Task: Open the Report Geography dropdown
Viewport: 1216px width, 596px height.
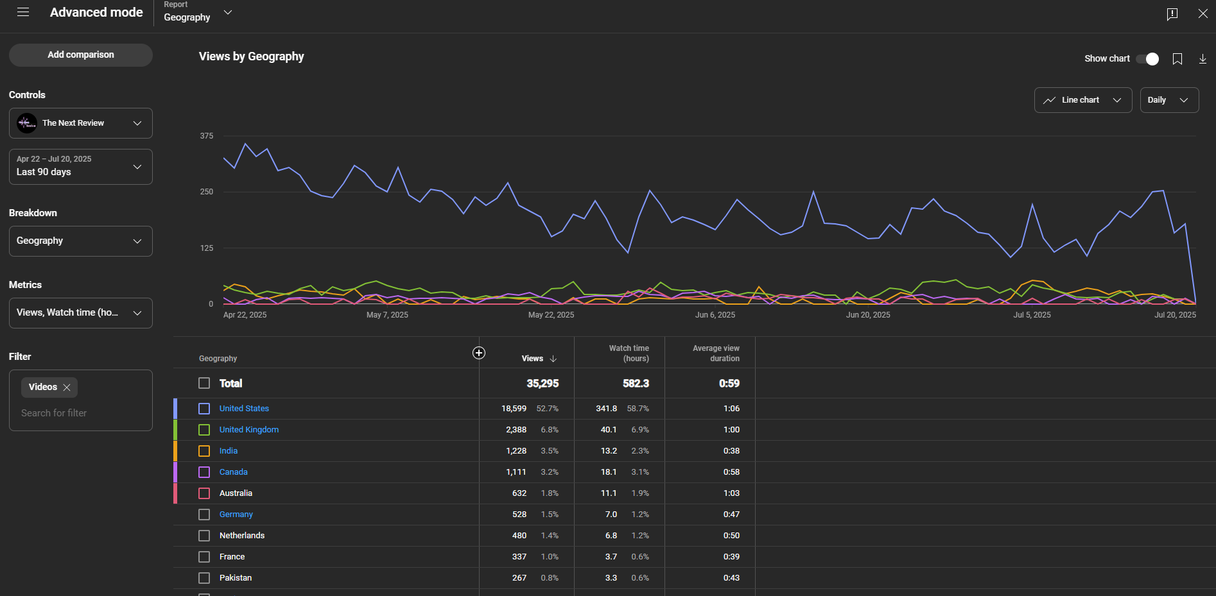Action: pos(198,13)
